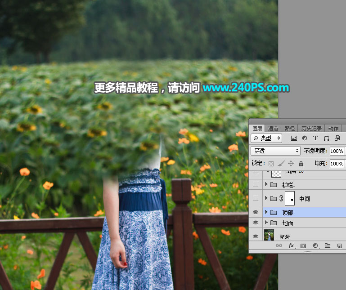Select the 顶部 group name
Viewport: 346px width, 290px height.
(x=288, y=213)
